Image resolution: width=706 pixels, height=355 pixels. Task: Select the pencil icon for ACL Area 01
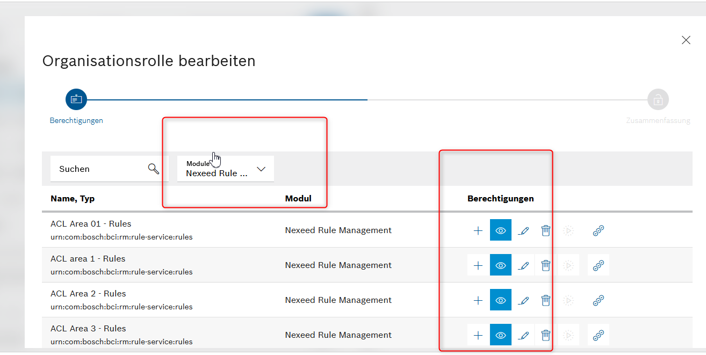[523, 230]
